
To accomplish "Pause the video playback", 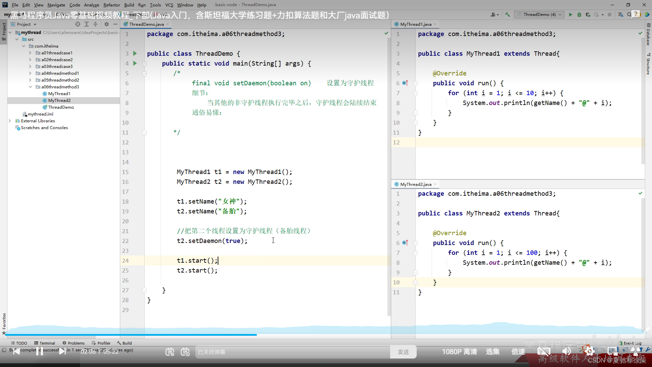I will (39, 351).
